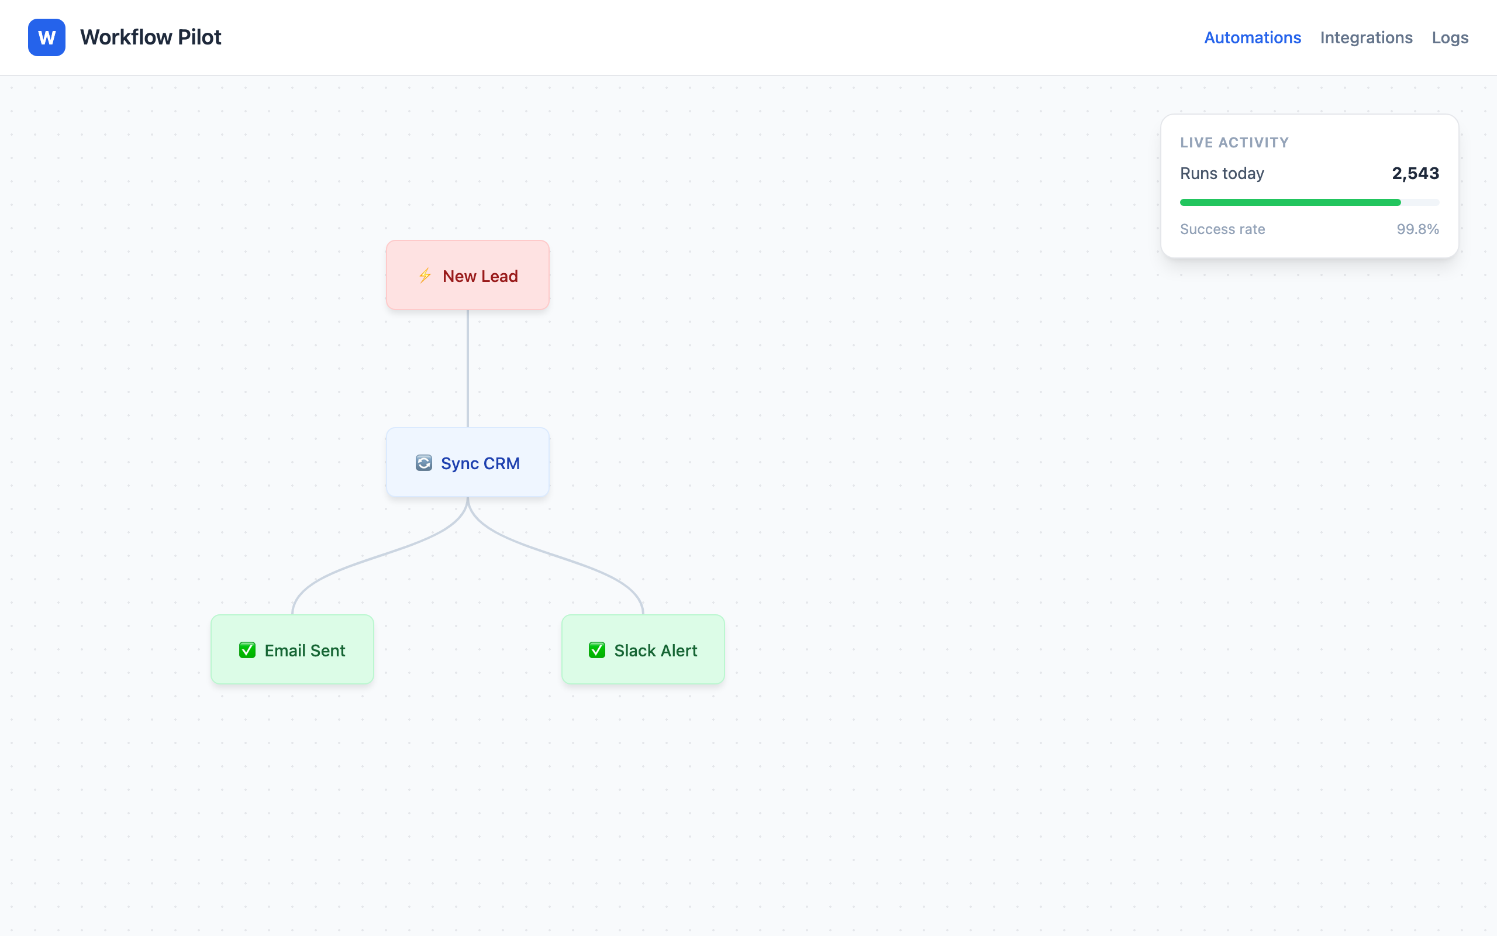Open the Logs section
1497x936 pixels.
click(x=1450, y=37)
